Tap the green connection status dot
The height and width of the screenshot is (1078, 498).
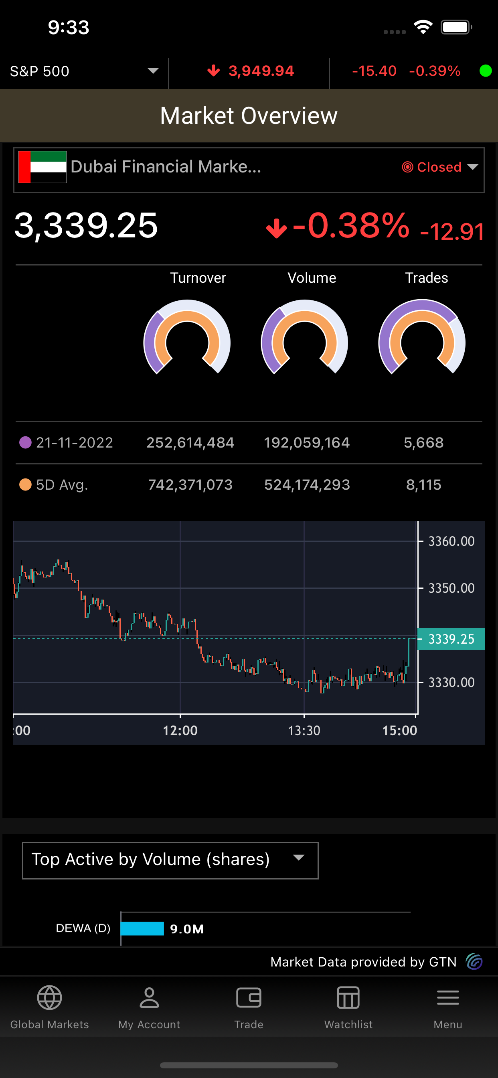pos(486,71)
